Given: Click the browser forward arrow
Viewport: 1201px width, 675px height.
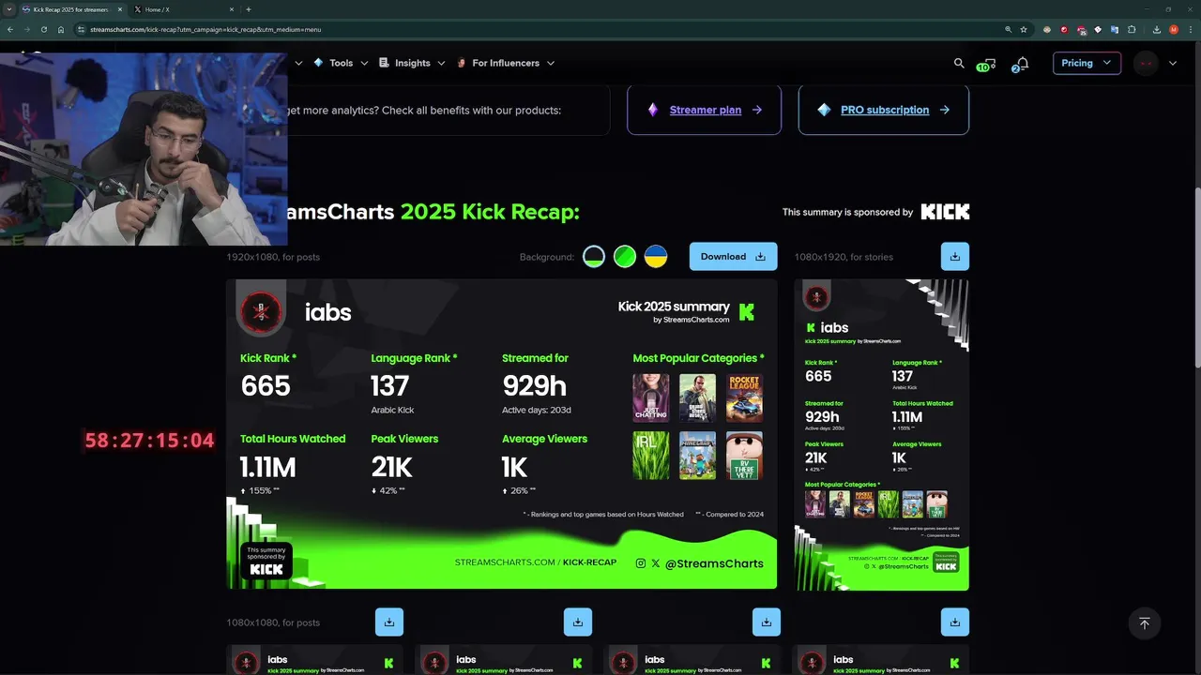Looking at the screenshot, I should coord(27,29).
